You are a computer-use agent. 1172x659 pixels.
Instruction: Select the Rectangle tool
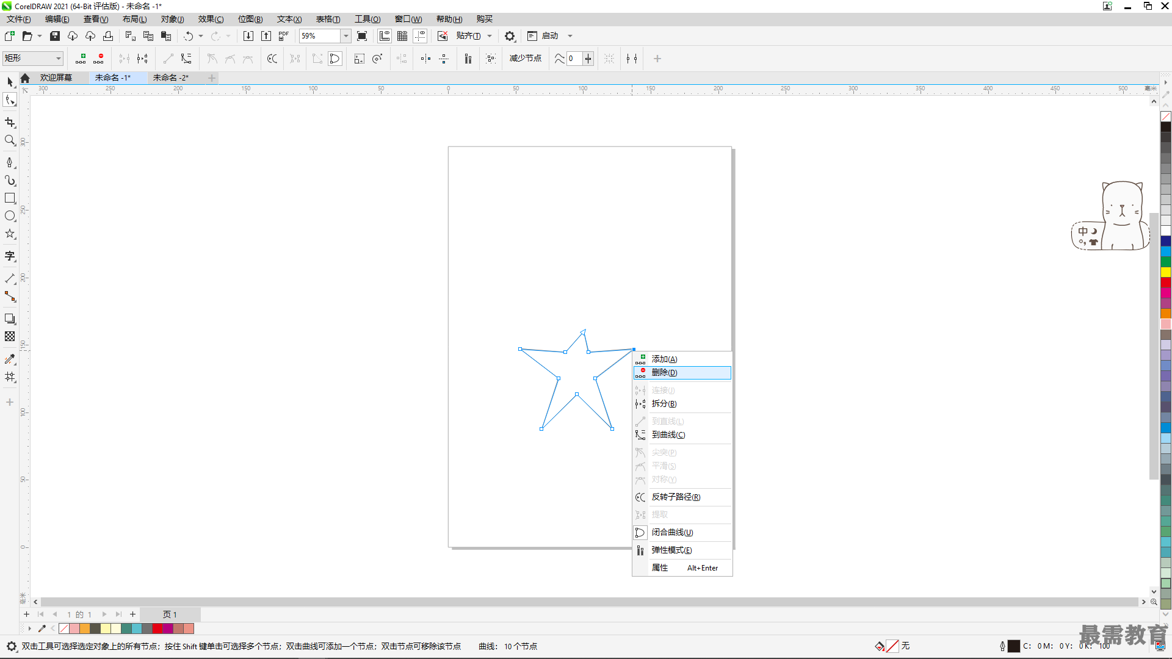tap(10, 198)
